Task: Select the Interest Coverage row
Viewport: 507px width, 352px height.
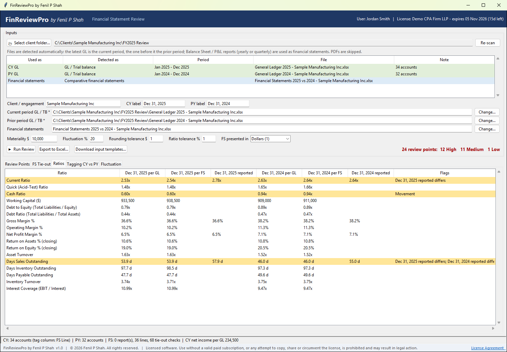Action: [250, 288]
